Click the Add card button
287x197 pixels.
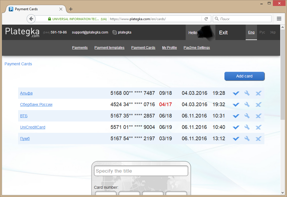point(245,76)
